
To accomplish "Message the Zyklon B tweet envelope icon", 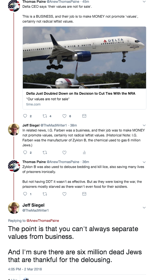I will coord(84,194).
